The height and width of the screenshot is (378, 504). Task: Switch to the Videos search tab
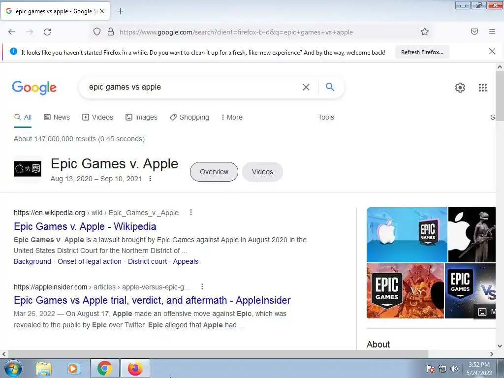click(x=98, y=117)
